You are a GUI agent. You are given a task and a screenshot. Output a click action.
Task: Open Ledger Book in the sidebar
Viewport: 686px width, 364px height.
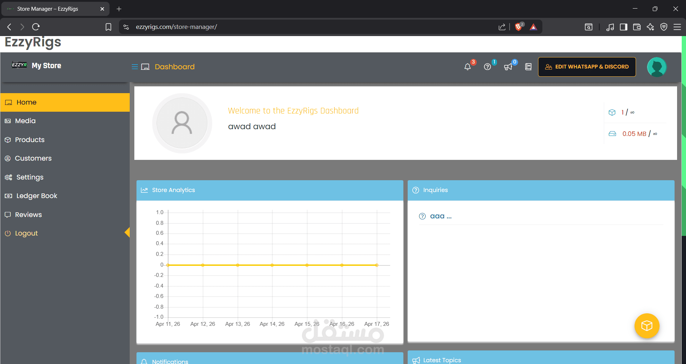point(65,196)
